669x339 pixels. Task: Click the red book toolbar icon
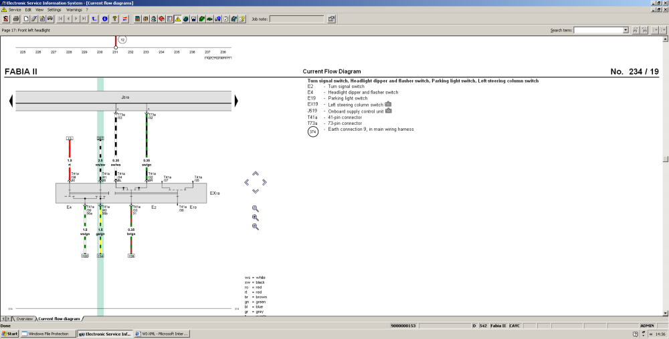click(162, 19)
